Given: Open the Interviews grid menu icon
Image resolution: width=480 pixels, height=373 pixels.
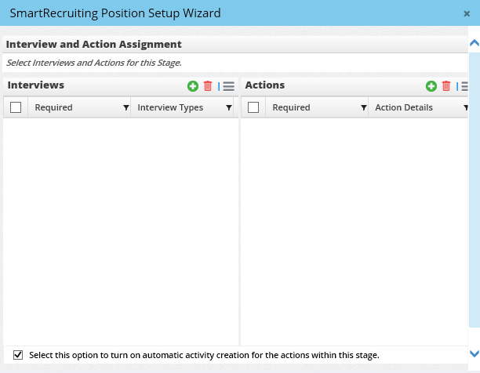Looking at the screenshot, I should [228, 86].
